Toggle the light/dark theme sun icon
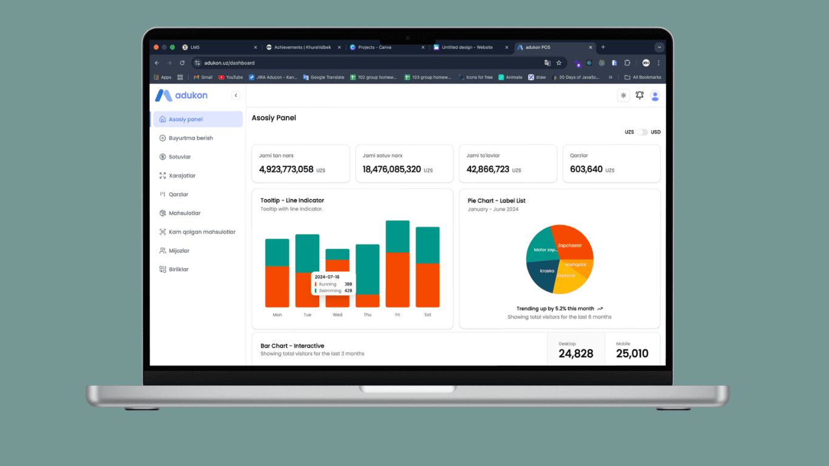The image size is (829, 466). [623, 95]
